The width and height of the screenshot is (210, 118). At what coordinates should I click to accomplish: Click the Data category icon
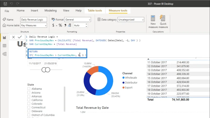[x=99, y=19]
